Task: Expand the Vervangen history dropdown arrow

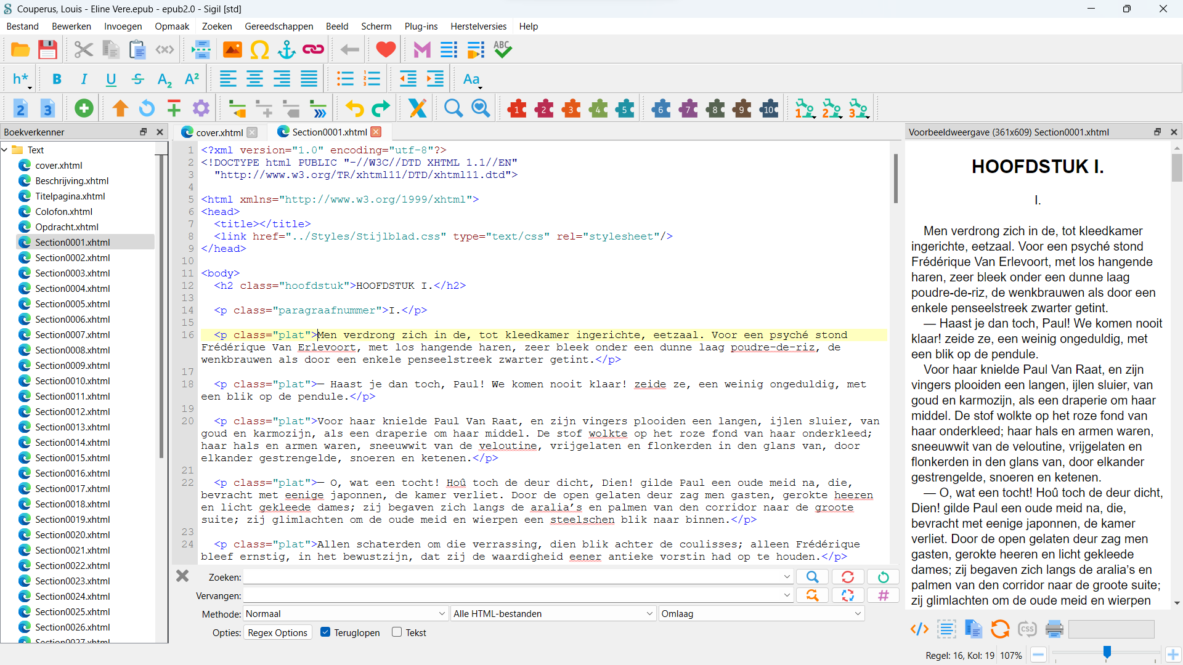Action: [787, 595]
